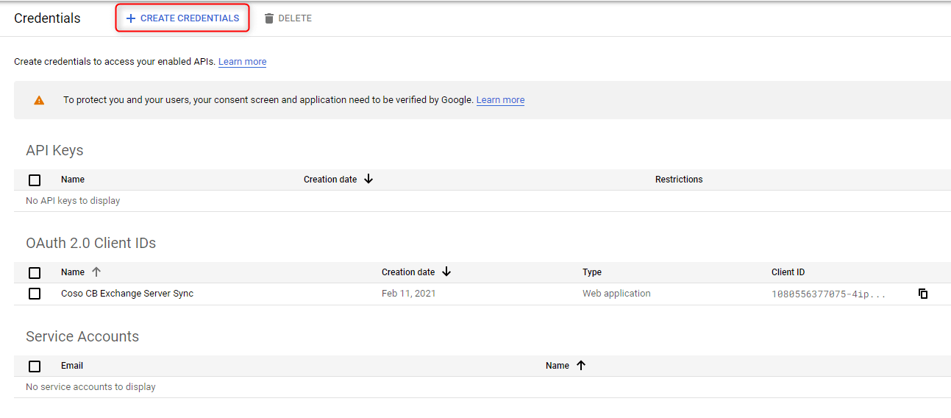The width and height of the screenshot is (951, 418).
Task: Check the Coso CB Exchange Server Sync row
Action: [35, 294]
